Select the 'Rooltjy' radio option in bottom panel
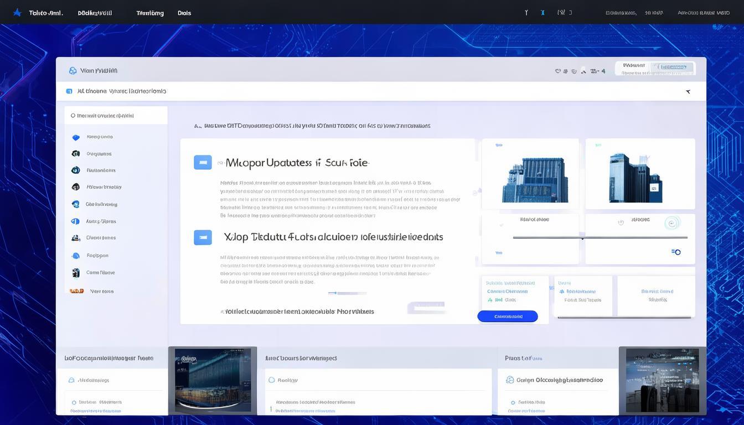The image size is (744, 425). [271, 380]
